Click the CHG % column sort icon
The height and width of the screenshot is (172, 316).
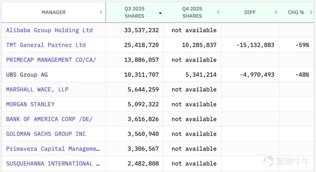(x=311, y=13)
